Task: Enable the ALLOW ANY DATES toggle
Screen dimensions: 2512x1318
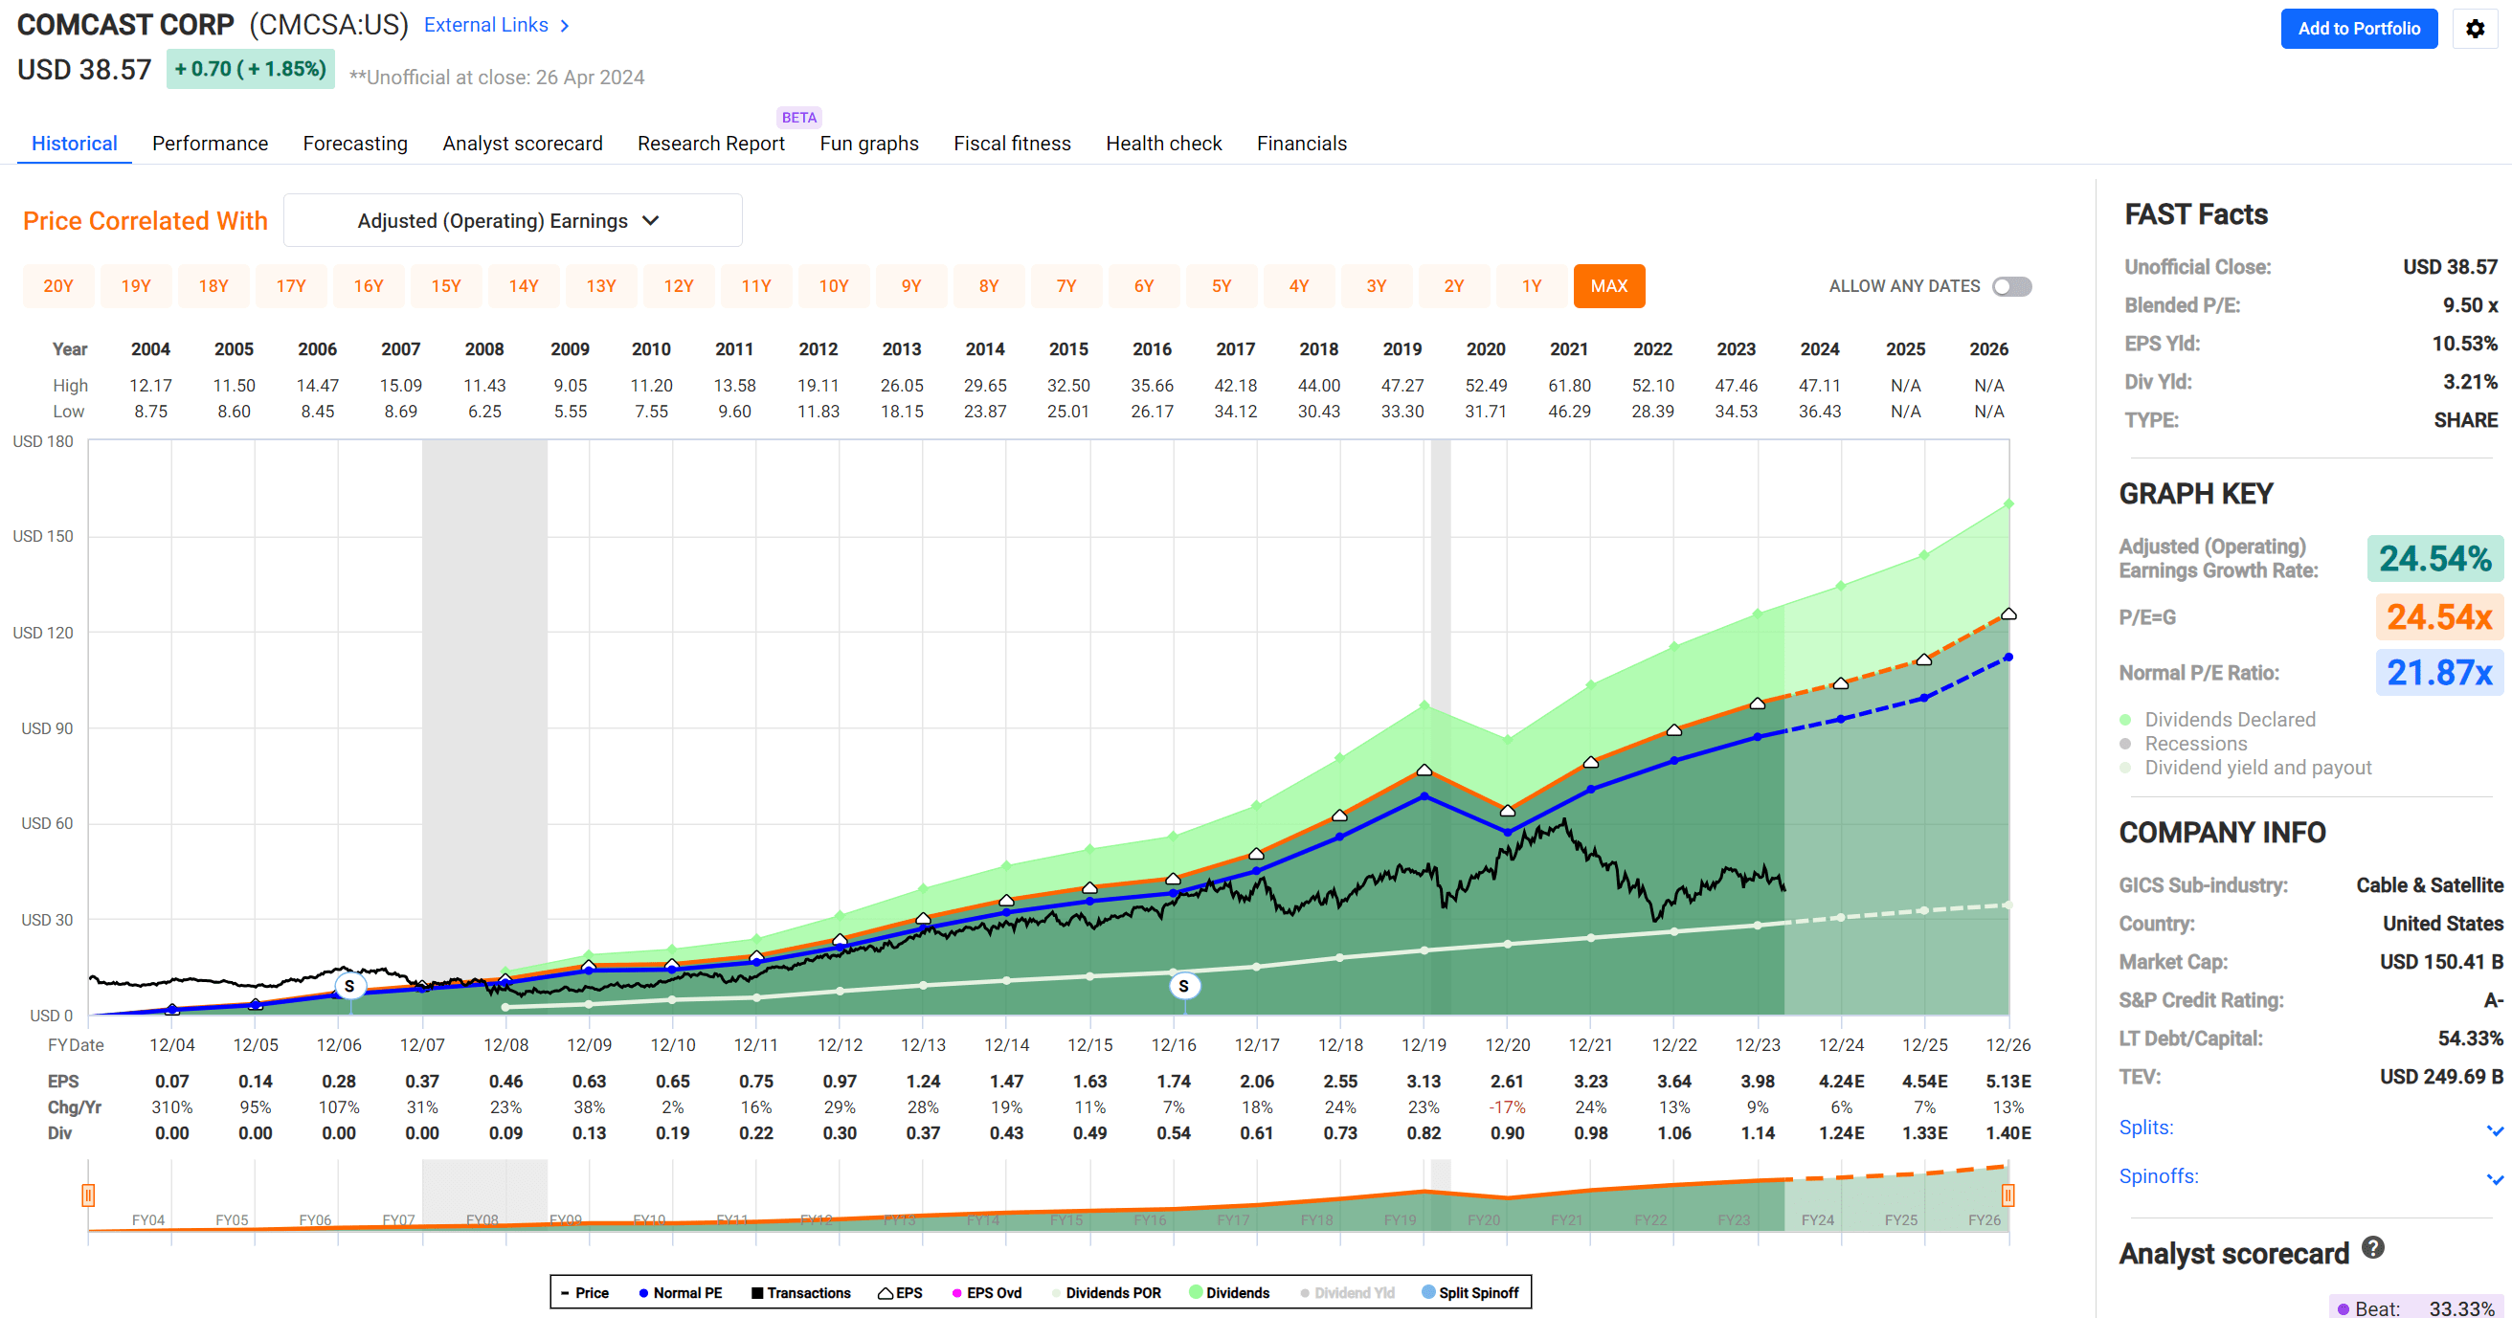Action: [x=2010, y=285]
